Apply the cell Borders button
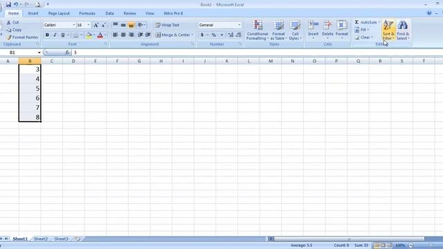 point(75,35)
